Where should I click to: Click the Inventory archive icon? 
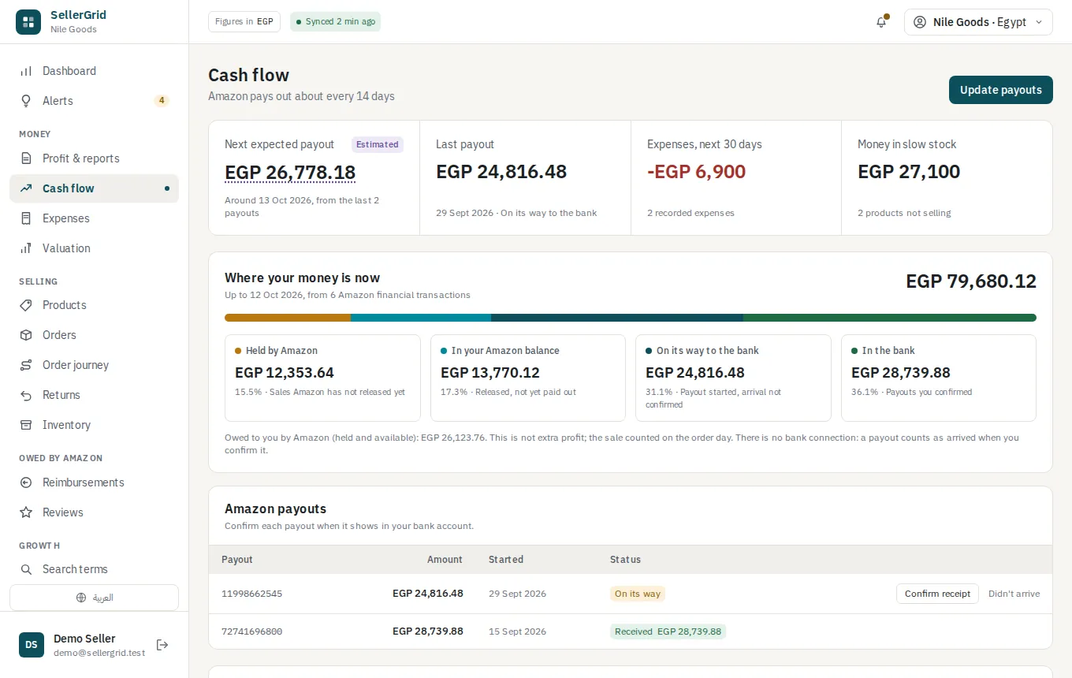click(x=26, y=425)
